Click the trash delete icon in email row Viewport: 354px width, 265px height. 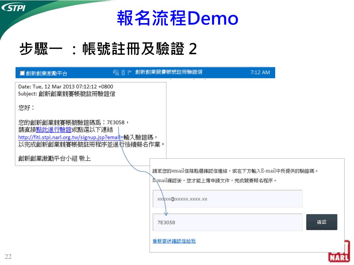click(x=123, y=72)
